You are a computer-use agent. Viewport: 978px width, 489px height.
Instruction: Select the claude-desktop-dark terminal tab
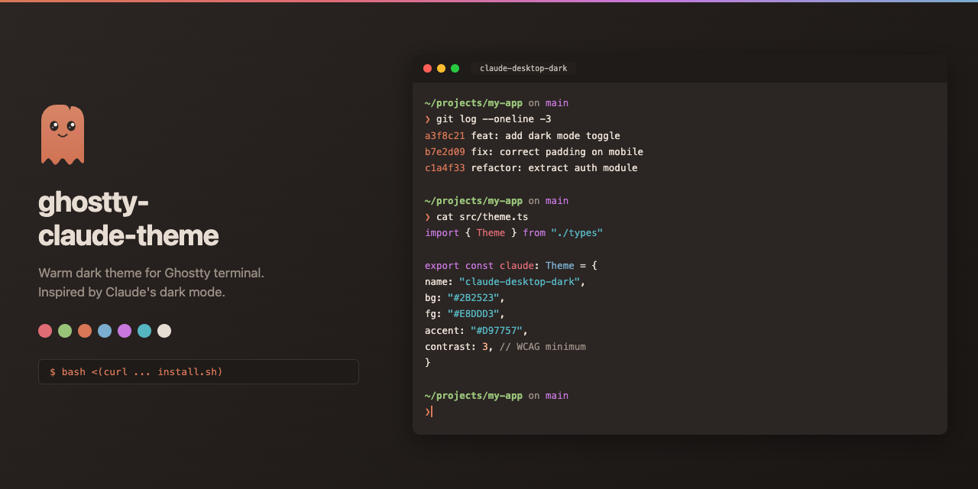point(523,68)
